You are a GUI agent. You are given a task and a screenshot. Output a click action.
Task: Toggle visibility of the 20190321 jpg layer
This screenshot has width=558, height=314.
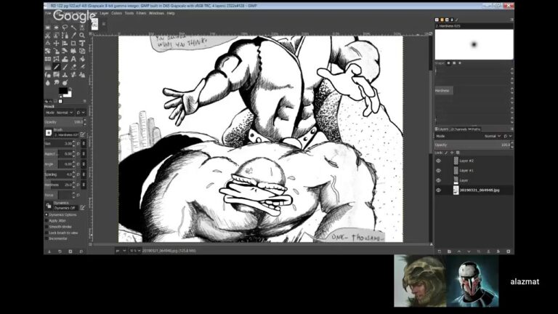point(438,190)
